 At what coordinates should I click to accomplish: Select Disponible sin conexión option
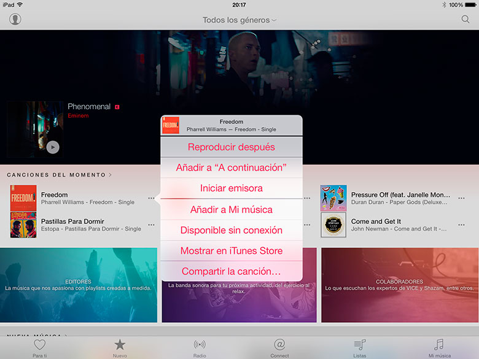232,230
